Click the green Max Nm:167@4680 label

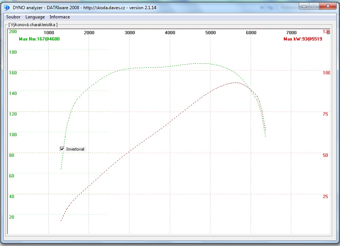point(39,39)
